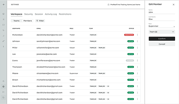Open the key icon in sidebar

click(3, 41)
